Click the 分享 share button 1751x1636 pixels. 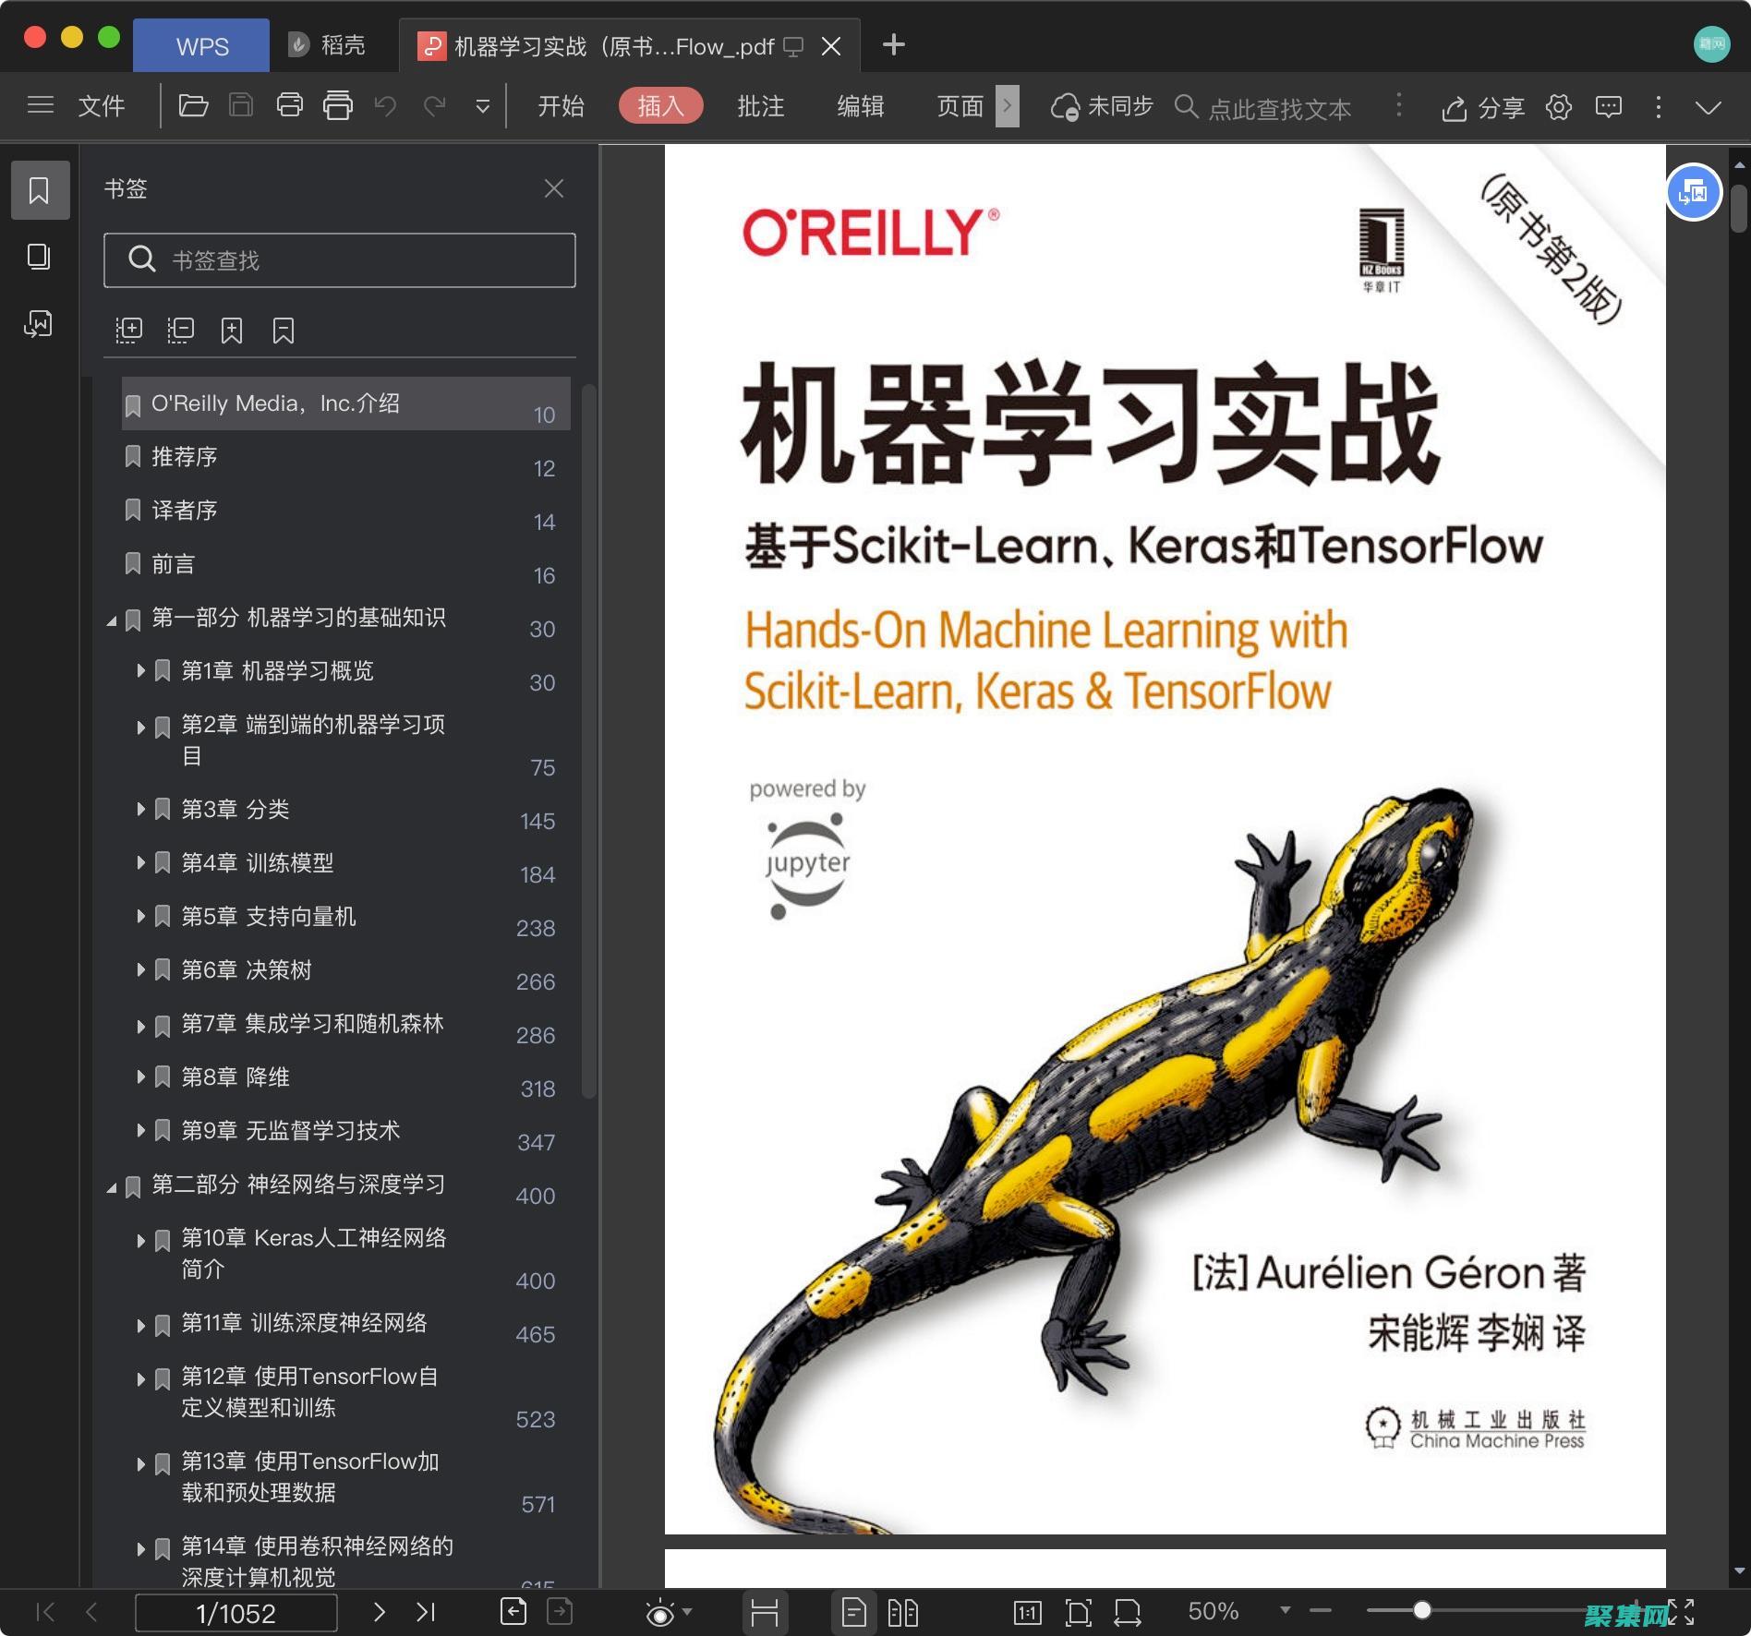pyautogui.click(x=1482, y=108)
